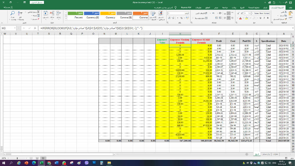Open the Name Box dropdown arrow

[15, 28]
